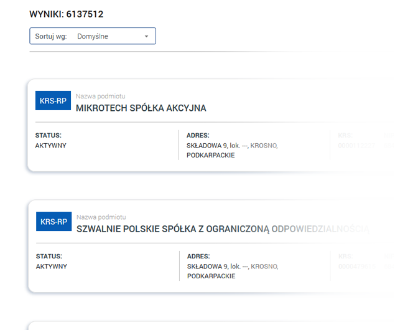Click the STATUS label in MIKROTECH card
The height and width of the screenshot is (330, 413).
click(x=48, y=135)
